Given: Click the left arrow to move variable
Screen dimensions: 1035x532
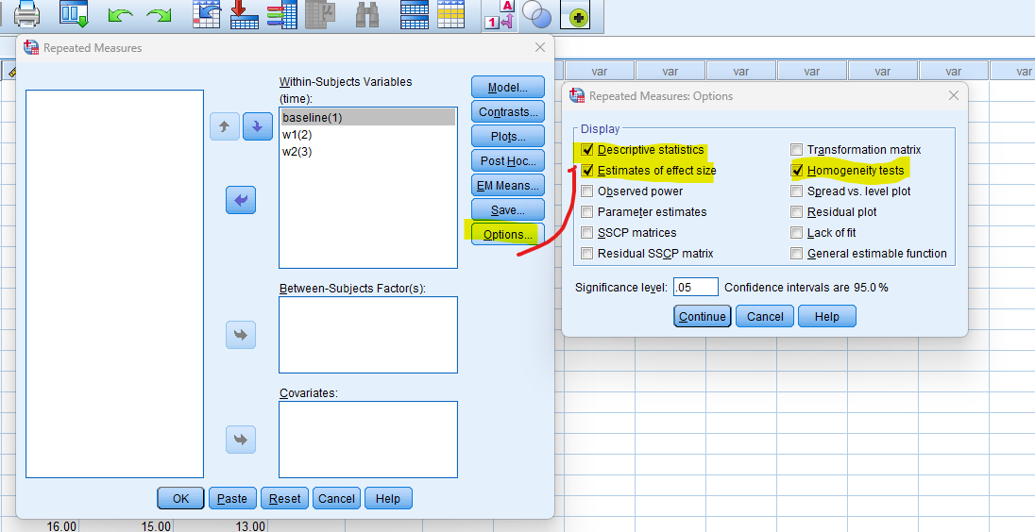Looking at the screenshot, I should pos(241,200).
